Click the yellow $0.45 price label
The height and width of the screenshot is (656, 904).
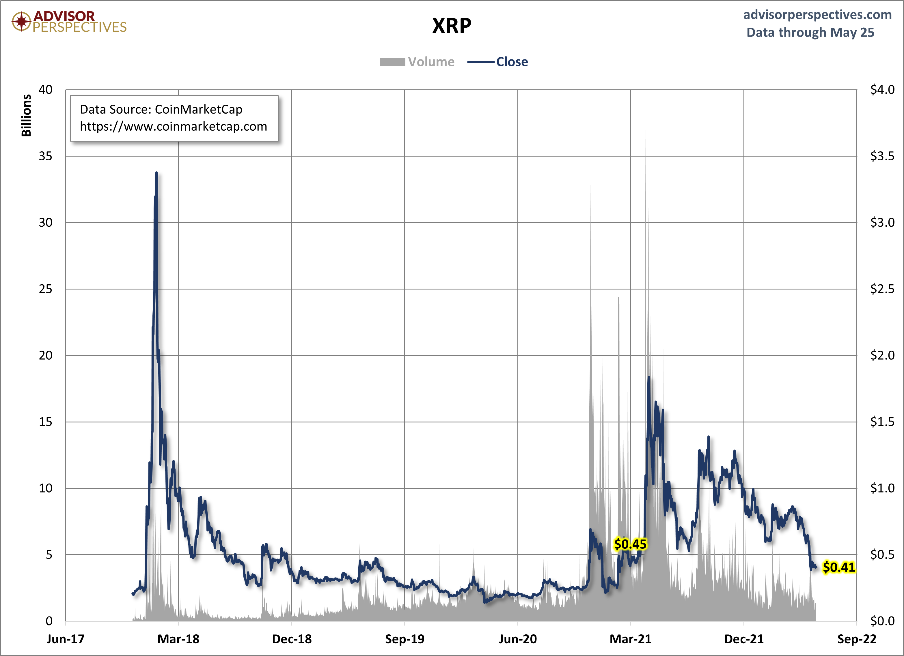[x=630, y=544]
